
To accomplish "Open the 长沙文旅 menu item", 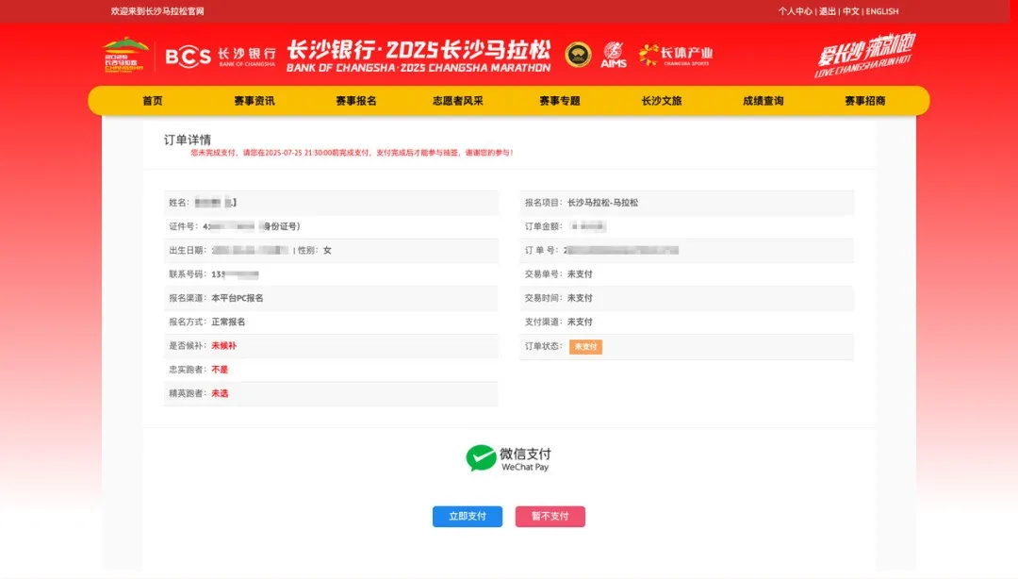I will pyautogui.click(x=662, y=101).
